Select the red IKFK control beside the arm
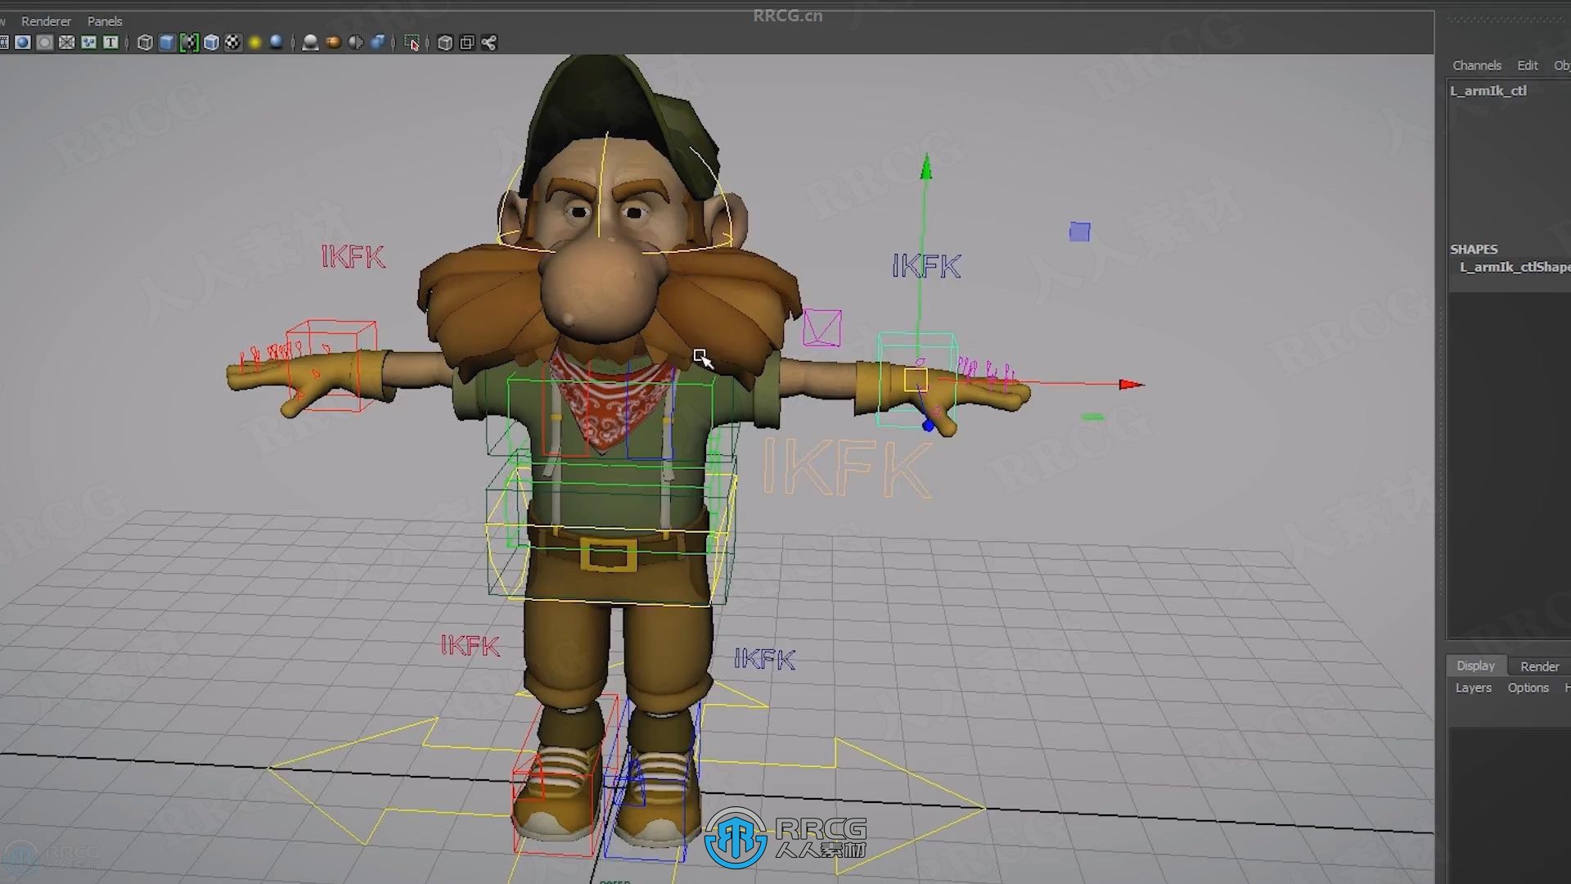 [353, 257]
